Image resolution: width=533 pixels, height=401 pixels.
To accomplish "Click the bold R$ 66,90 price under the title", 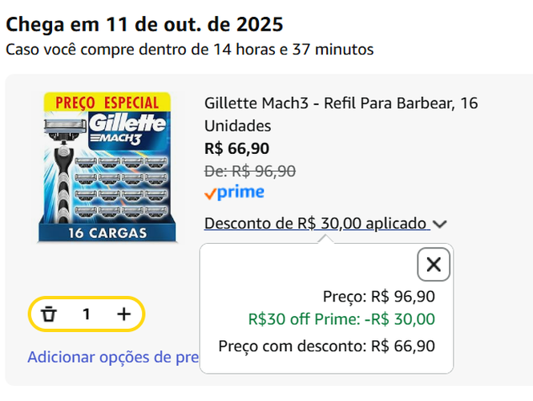I will 236,148.
